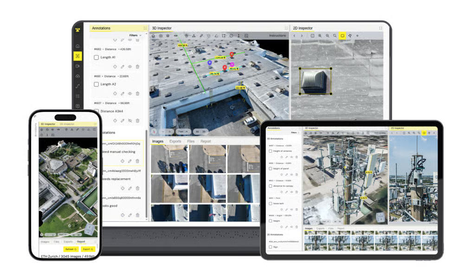Click minus zoom button in laptop 3D view
Viewport: 464px width, 277px height.
pyautogui.click(x=163, y=132)
